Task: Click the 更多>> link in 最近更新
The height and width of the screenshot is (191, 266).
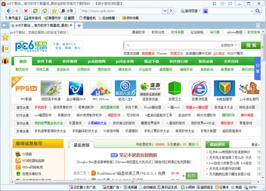Action: point(193,144)
